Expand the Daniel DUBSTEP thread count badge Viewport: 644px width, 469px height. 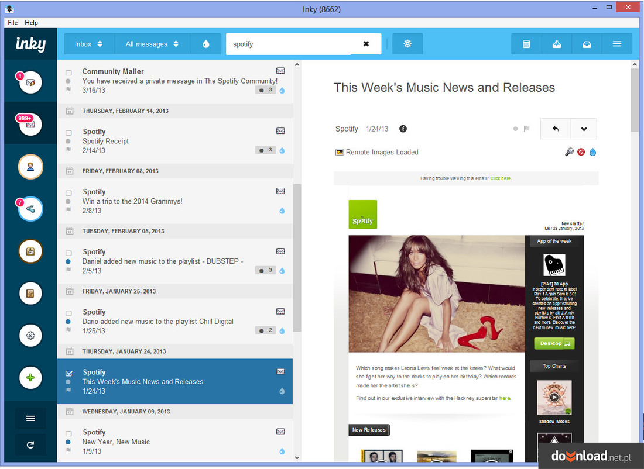[266, 270]
